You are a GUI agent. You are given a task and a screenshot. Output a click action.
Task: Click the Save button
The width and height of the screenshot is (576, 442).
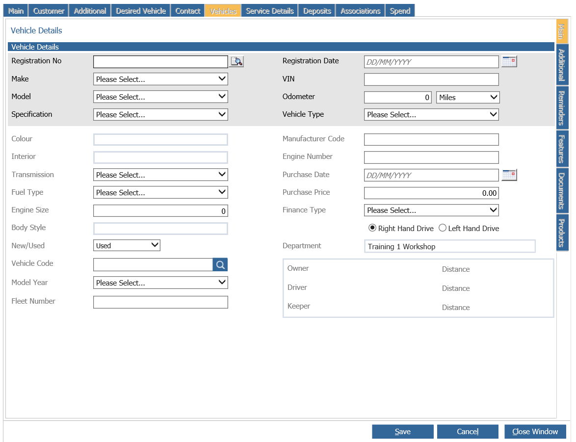click(x=403, y=431)
